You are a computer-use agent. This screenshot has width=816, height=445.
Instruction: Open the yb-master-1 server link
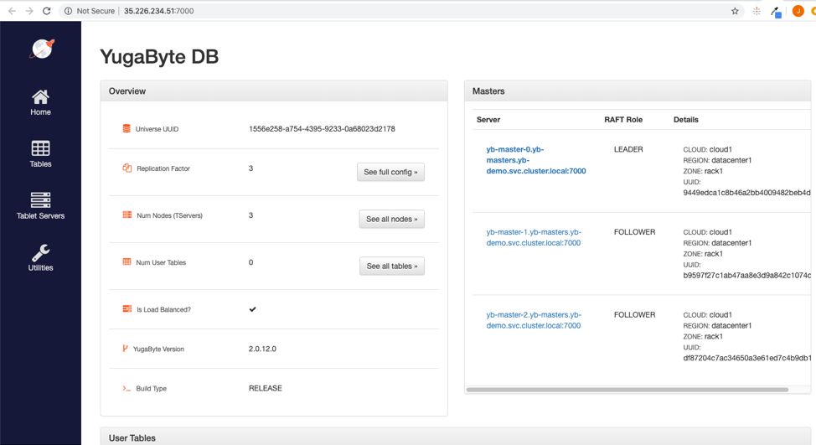coord(533,237)
